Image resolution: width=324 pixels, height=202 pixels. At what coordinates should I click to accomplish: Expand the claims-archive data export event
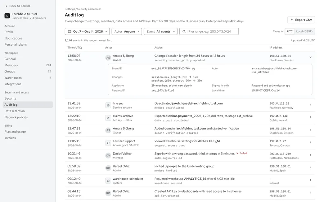(x=310, y=117)
